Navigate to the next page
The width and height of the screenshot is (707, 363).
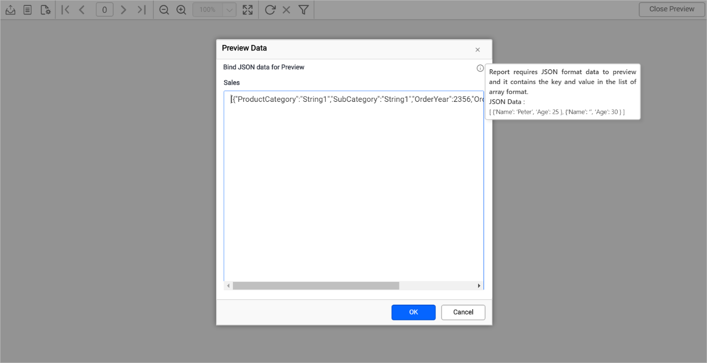click(124, 9)
